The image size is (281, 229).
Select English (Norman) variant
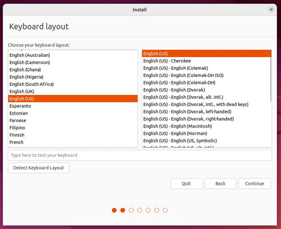click(x=206, y=133)
